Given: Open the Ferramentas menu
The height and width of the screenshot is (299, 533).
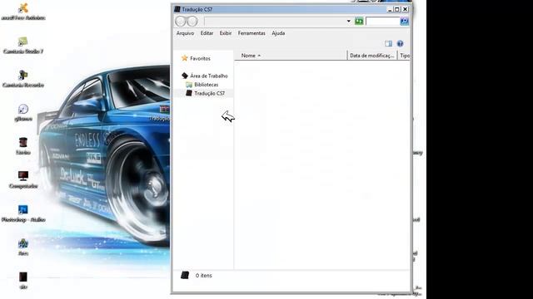Looking at the screenshot, I should pyautogui.click(x=252, y=33).
